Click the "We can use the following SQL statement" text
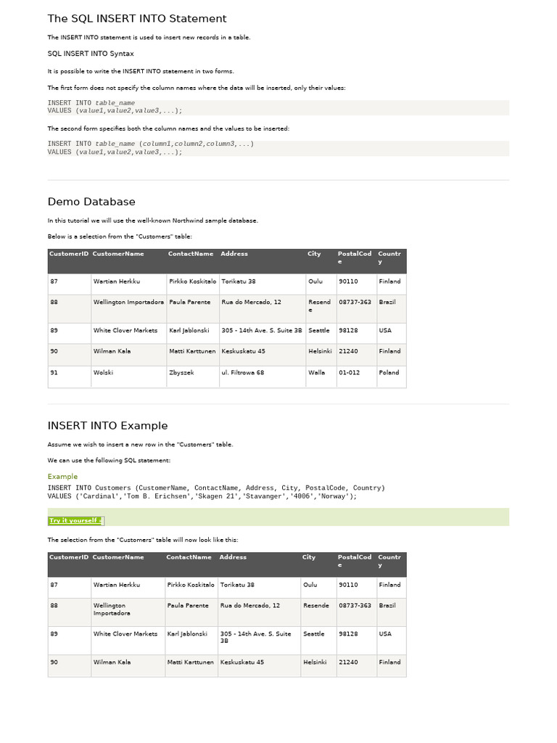 (109, 461)
